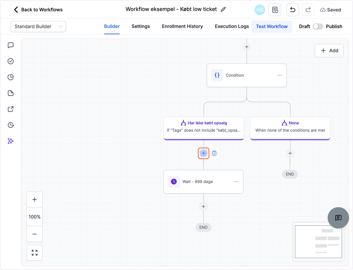Image resolution: width=353 pixels, height=270 pixels.
Task: Go Back to Workflows
Action: [38, 10]
